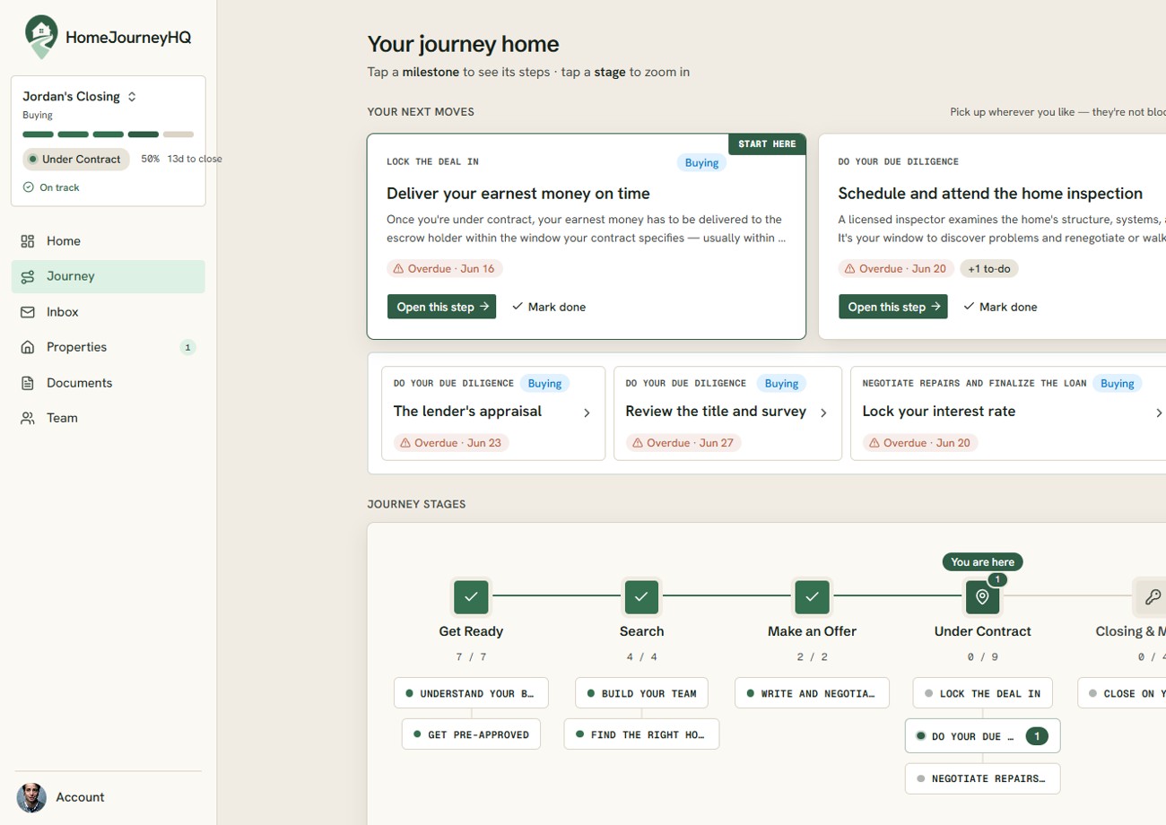Expand the Close On Y... milestone
The height and width of the screenshot is (825, 1166).
(1121, 693)
